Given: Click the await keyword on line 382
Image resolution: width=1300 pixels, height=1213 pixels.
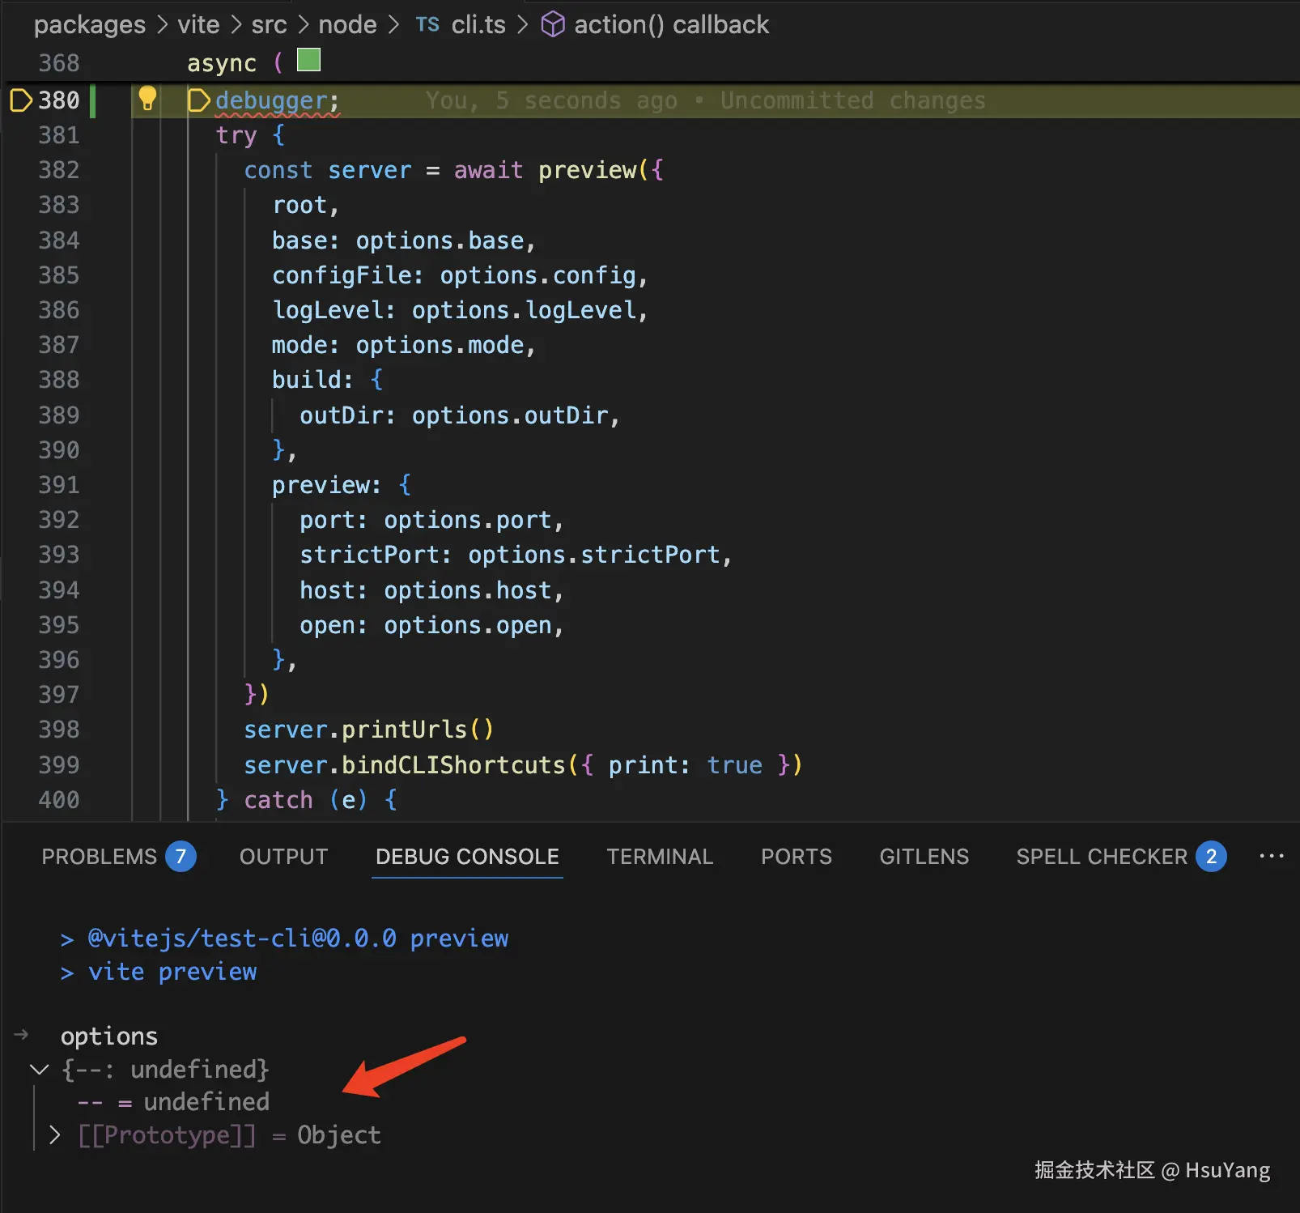Looking at the screenshot, I should pos(488,170).
